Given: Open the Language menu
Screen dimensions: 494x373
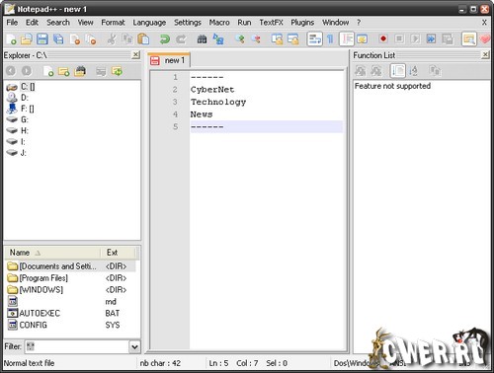Looking at the screenshot, I should click(x=149, y=23).
